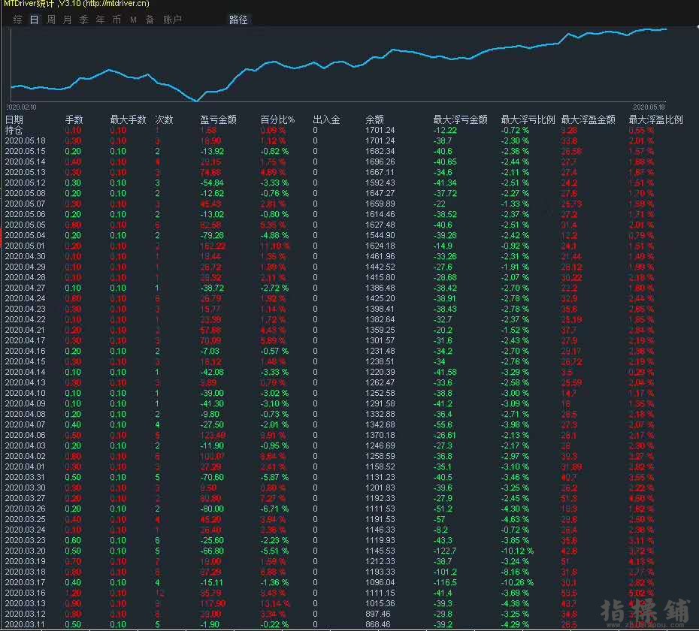Click balance value 1386.48
Image resolution: width=699 pixels, height=631 pixels.
[x=380, y=288]
